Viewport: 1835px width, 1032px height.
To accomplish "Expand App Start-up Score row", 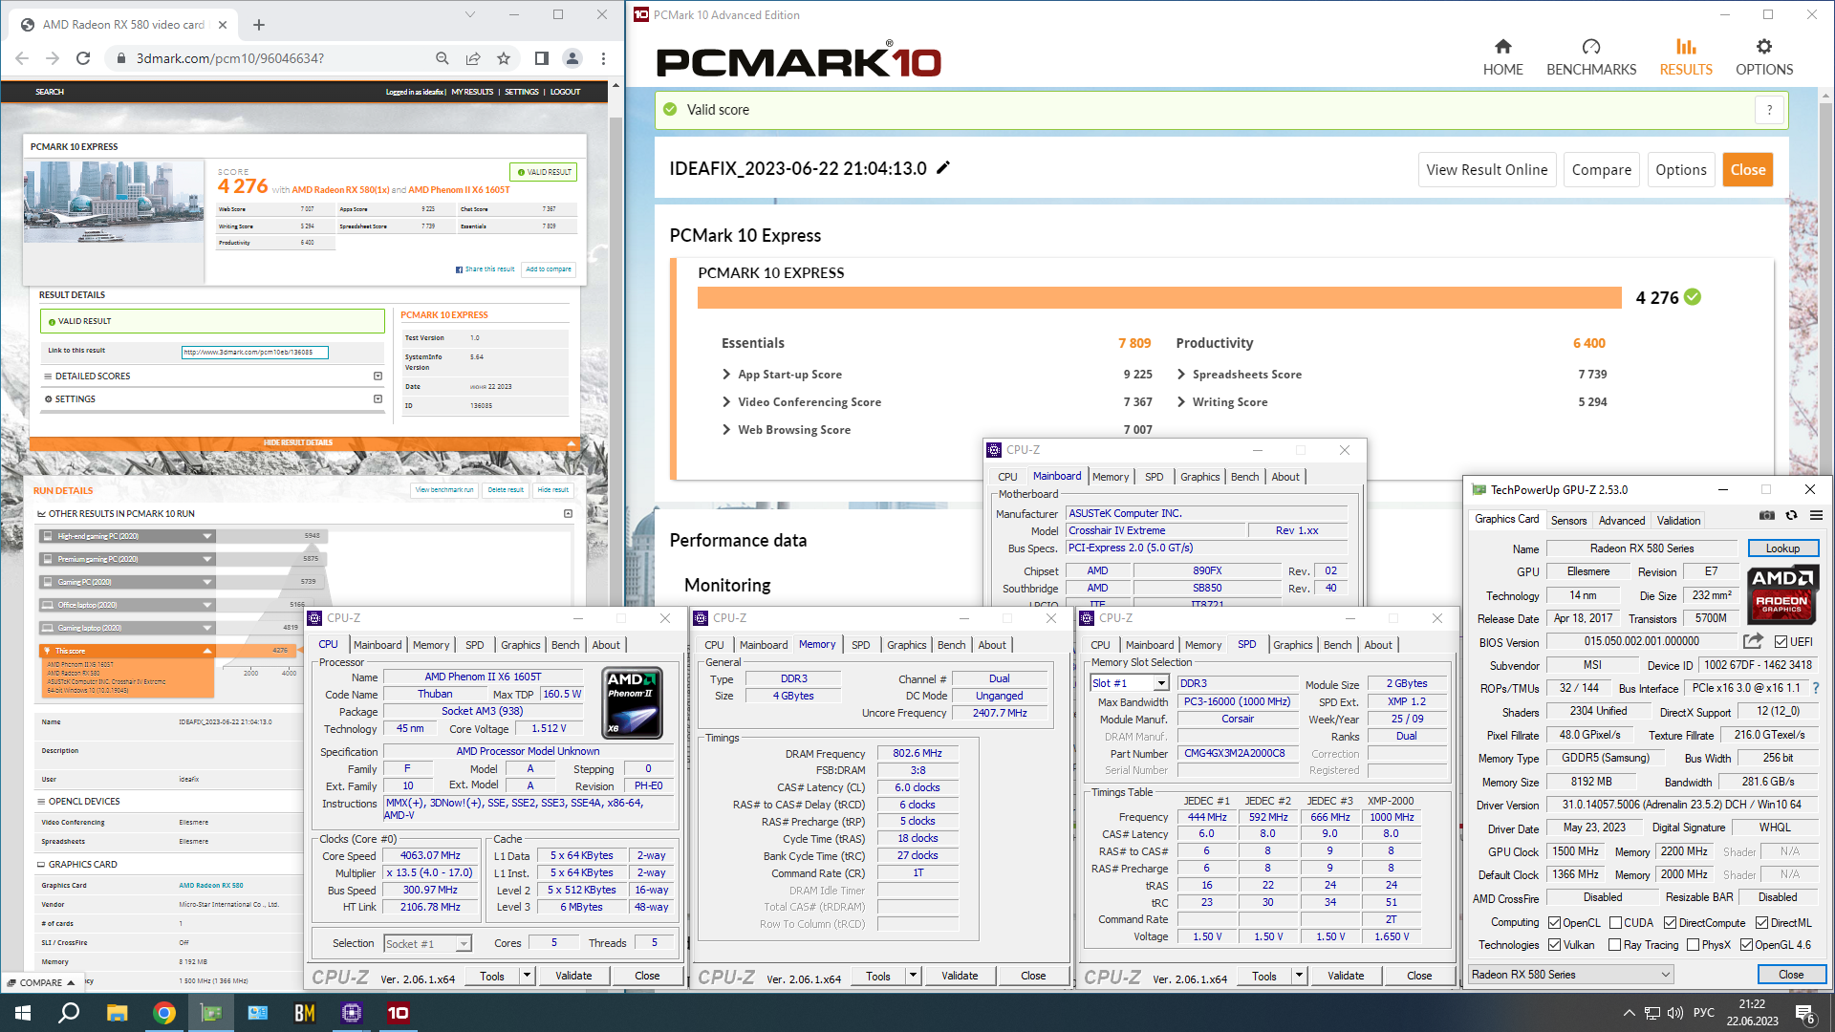I will (726, 375).
